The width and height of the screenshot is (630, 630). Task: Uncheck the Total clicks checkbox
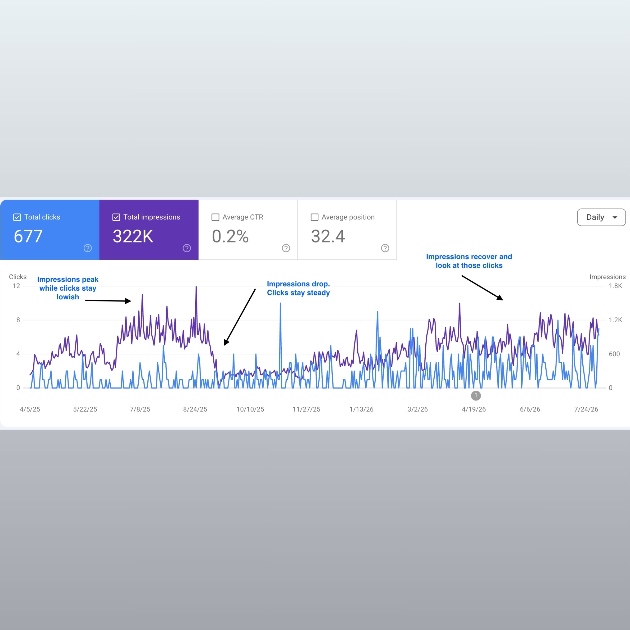click(x=17, y=217)
